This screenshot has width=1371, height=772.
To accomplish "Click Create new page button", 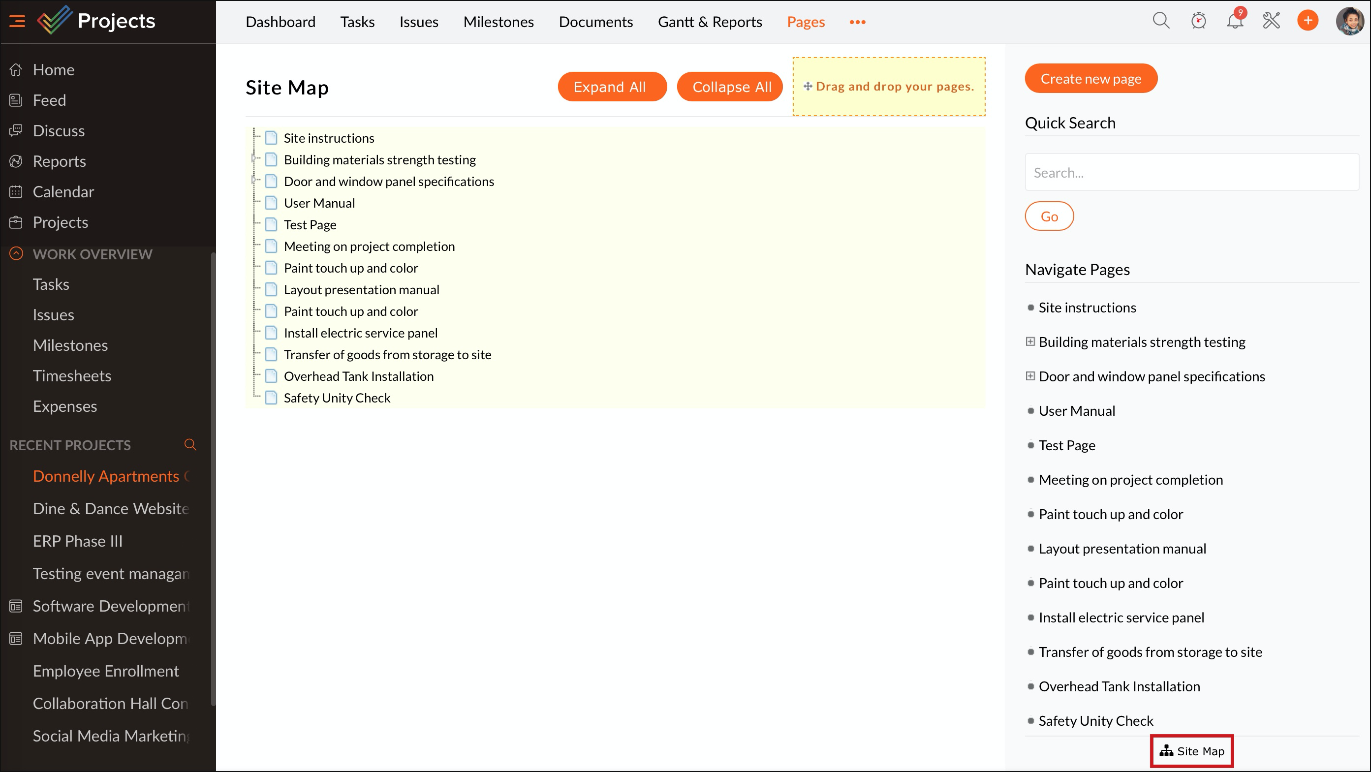I will click(x=1091, y=79).
